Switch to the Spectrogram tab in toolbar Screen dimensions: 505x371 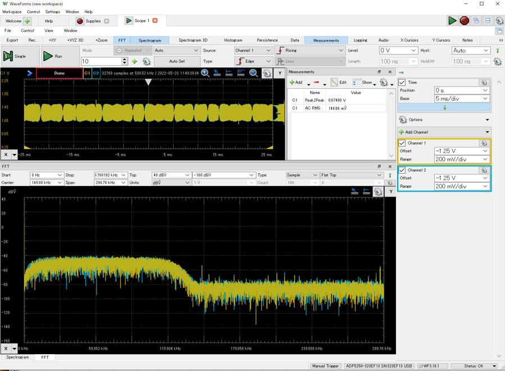pyautogui.click(x=149, y=40)
